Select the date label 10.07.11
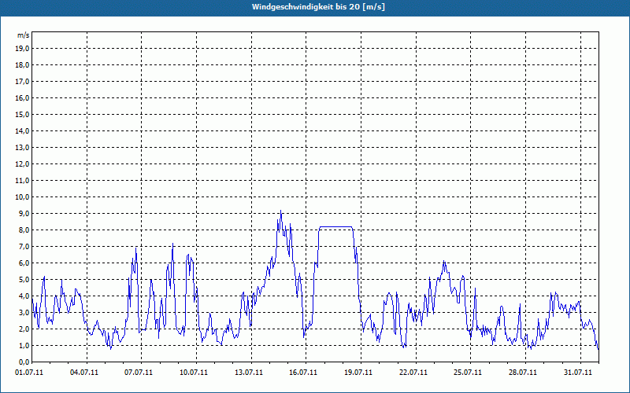This screenshot has height=393, width=630. [x=194, y=373]
